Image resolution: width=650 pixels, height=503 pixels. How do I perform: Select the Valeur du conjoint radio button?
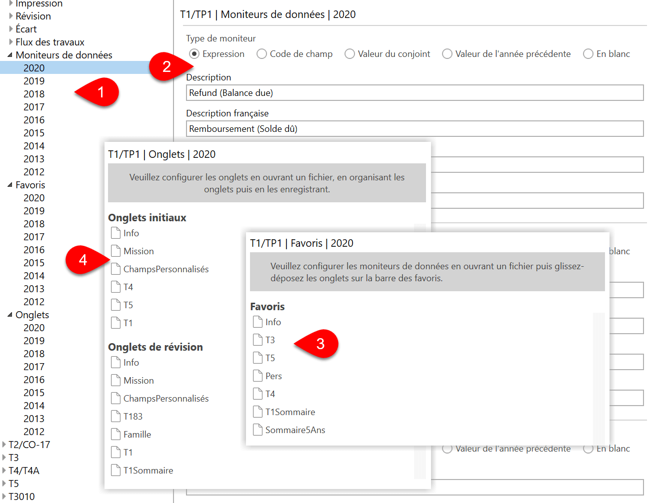coord(349,54)
